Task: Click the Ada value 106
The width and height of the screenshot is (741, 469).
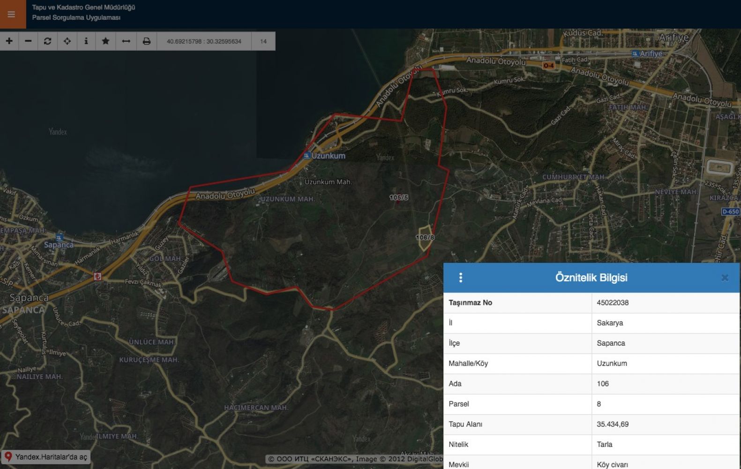Action: click(603, 383)
